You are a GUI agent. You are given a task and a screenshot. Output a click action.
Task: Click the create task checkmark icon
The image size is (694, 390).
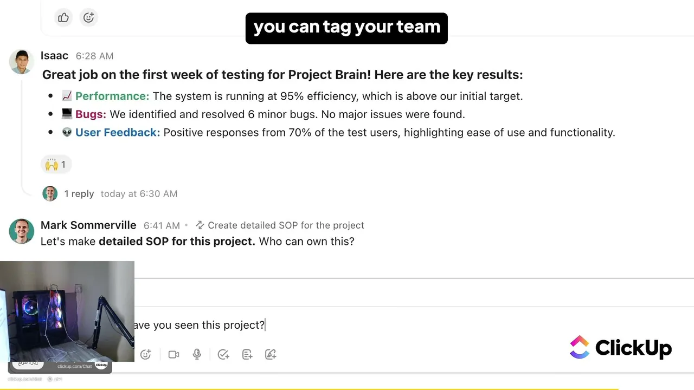223,354
